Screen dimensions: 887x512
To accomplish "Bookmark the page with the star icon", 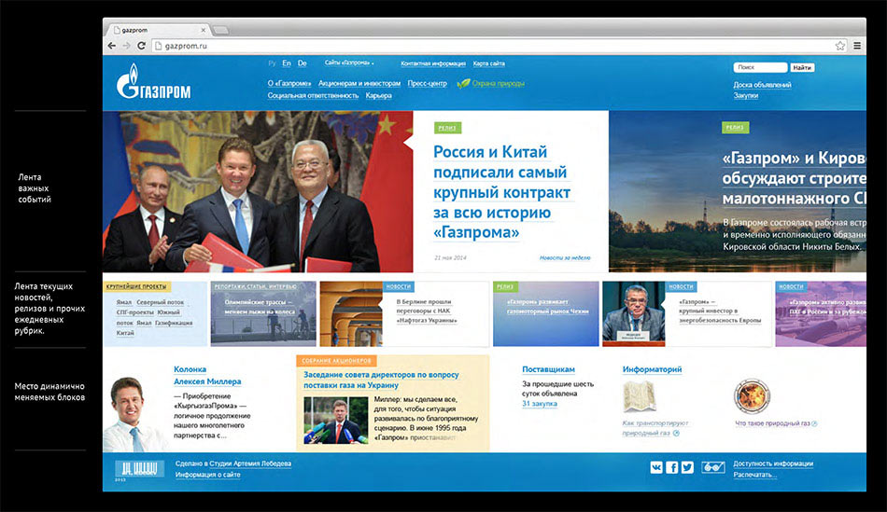I will 840,46.
